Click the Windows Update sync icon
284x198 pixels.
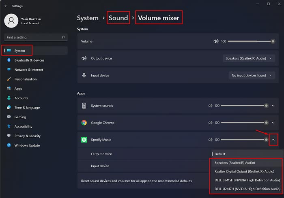pos(9,145)
